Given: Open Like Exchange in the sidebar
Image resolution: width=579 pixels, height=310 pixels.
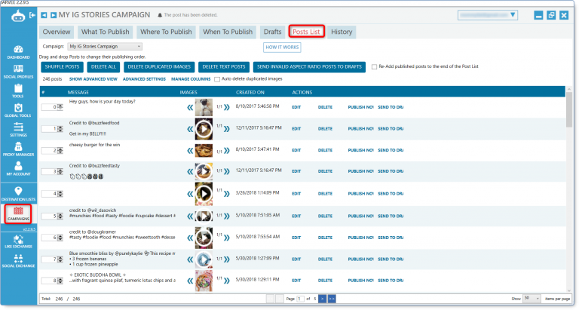Looking at the screenshot, I should point(18,241).
